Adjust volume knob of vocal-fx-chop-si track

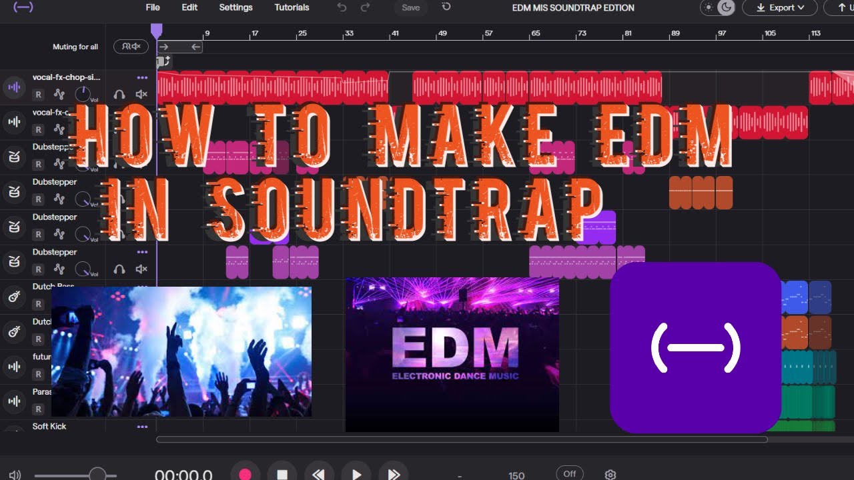pos(83,94)
